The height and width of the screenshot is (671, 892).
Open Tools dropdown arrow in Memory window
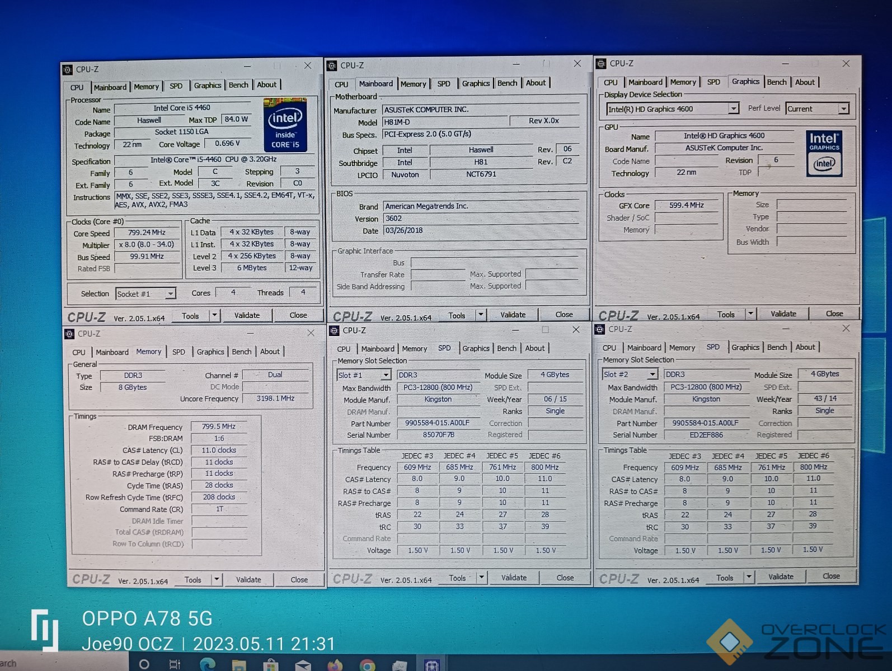pyautogui.click(x=217, y=579)
